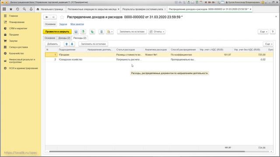Click table Заполнить по остаткам button
The width and height of the screenshot is (280, 157).
(93, 44)
